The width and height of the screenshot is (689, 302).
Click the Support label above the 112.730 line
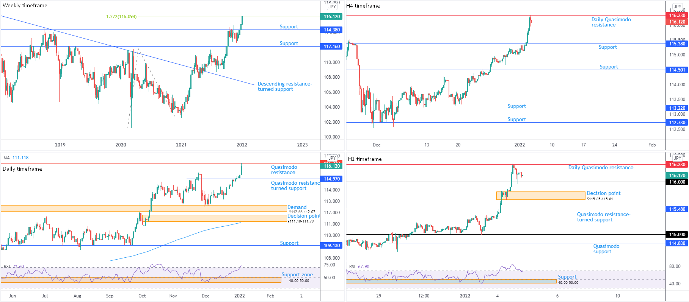(x=516, y=120)
